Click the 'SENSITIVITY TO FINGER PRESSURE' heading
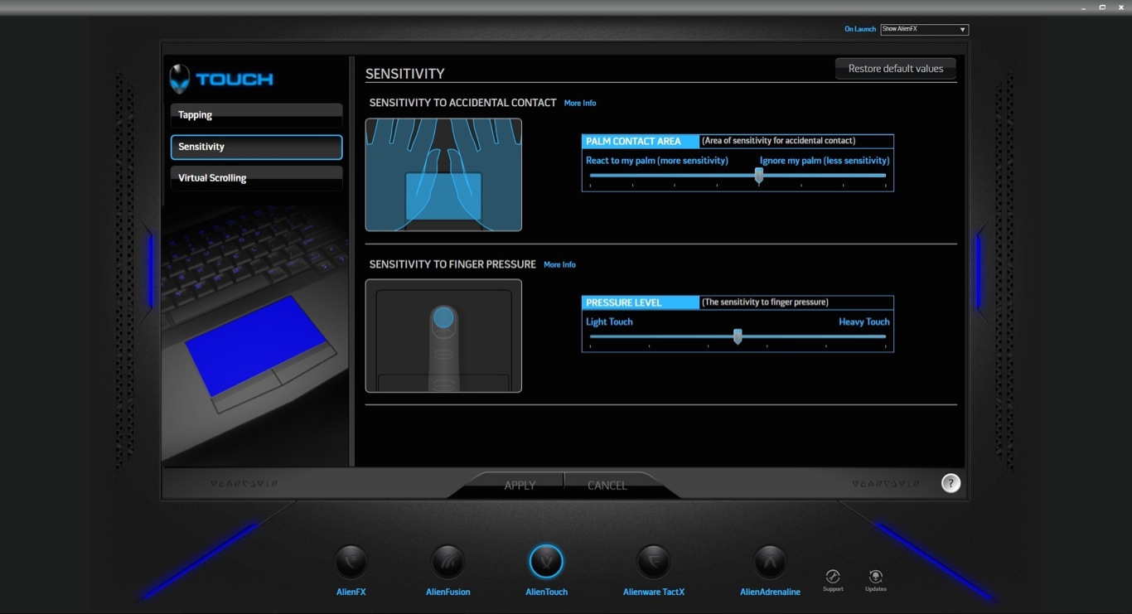 [452, 264]
